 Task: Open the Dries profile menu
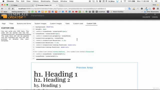[x=155, y=5]
